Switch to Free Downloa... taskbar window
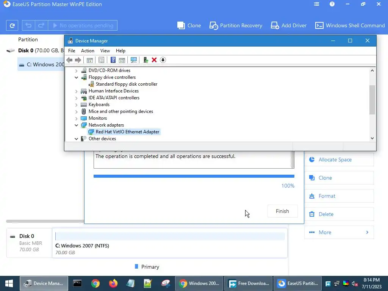Image resolution: width=388 pixels, height=291 pixels. coord(249,283)
